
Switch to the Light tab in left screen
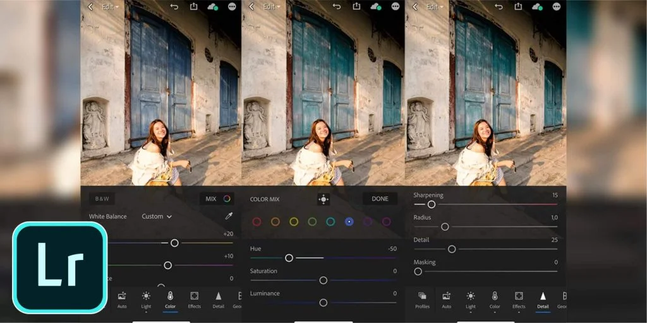146,298
